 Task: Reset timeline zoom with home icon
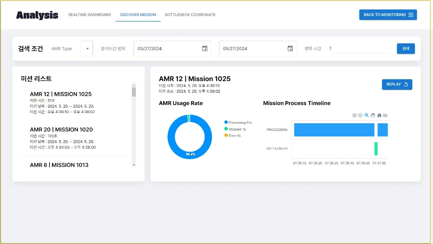[x=379, y=115]
